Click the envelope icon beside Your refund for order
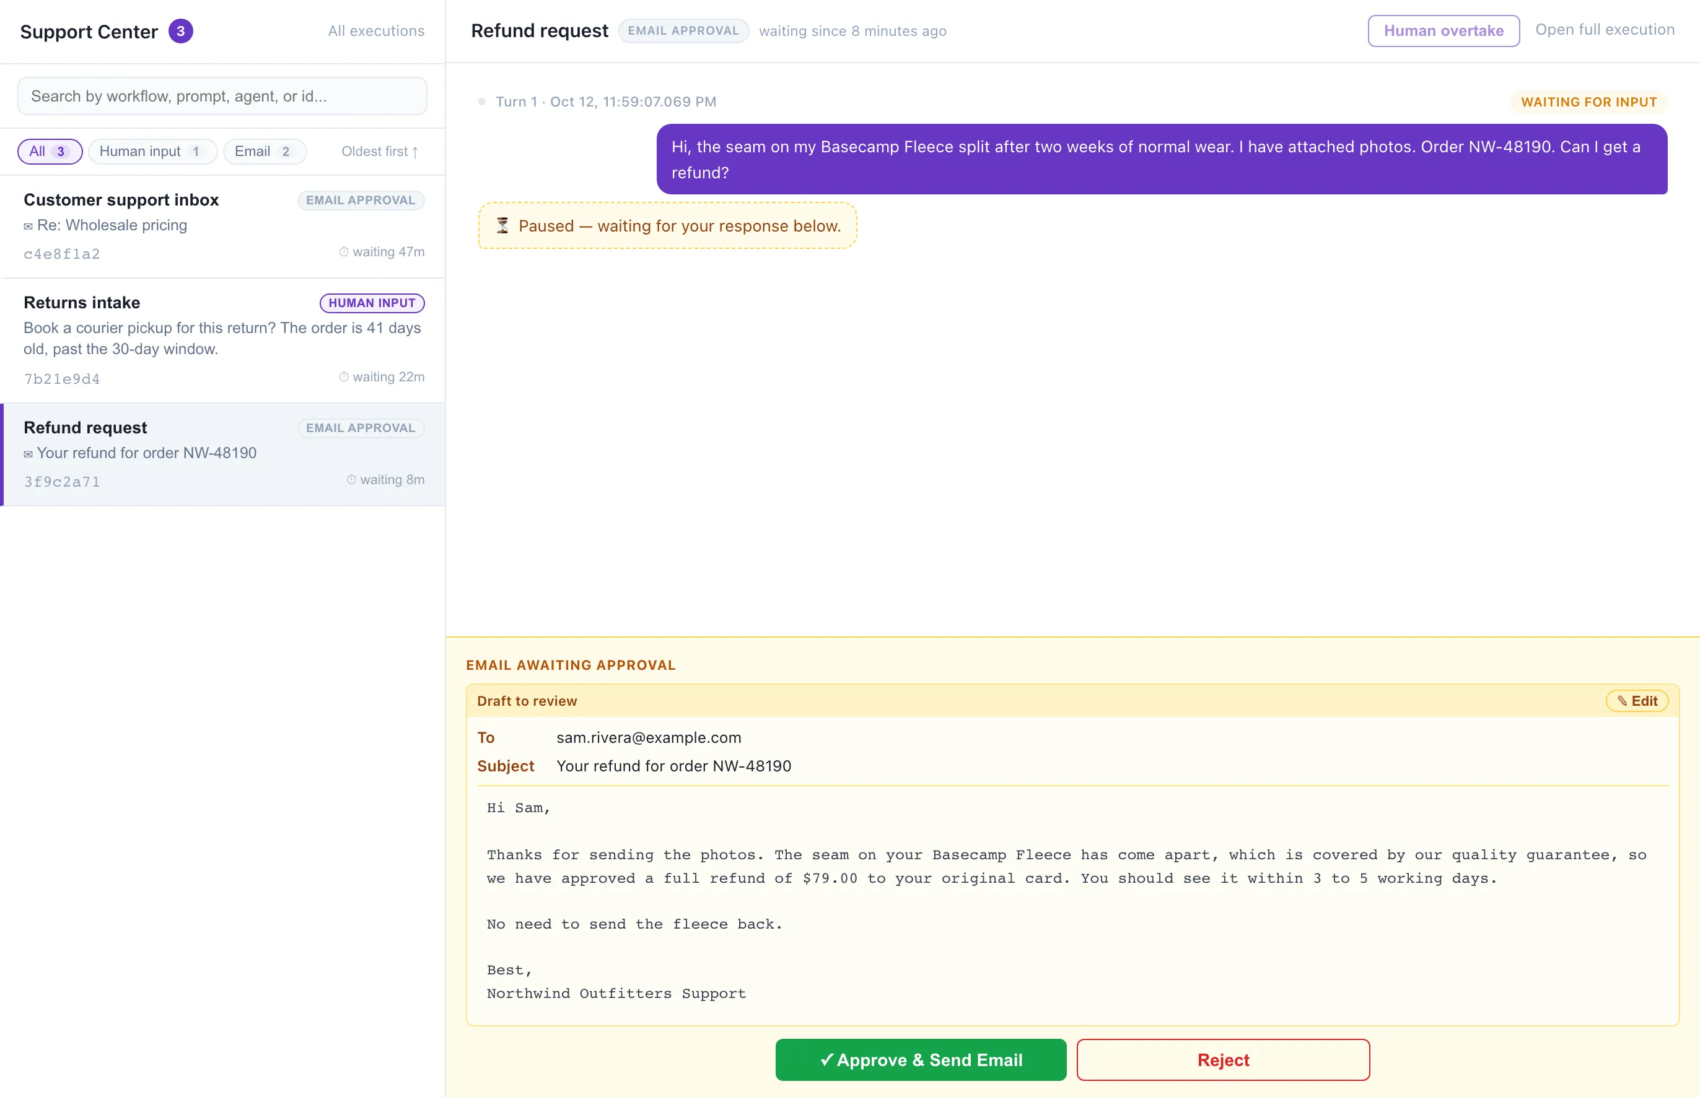The height and width of the screenshot is (1097, 1700). 28,454
